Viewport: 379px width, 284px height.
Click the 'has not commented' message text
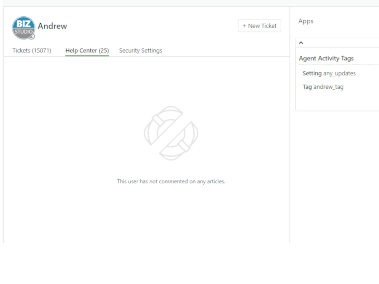tap(171, 182)
